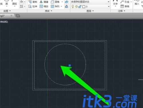The height and width of the screenshot is (108, 143).
Task: Select the 复制 (Copy) tool
Action: pos(33,2)
